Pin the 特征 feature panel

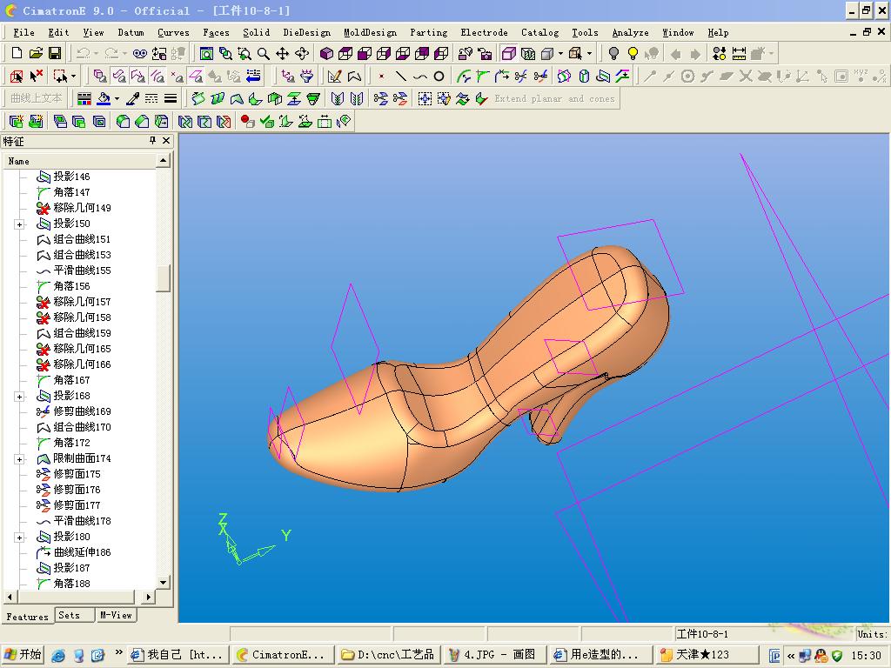coord(153,141)
